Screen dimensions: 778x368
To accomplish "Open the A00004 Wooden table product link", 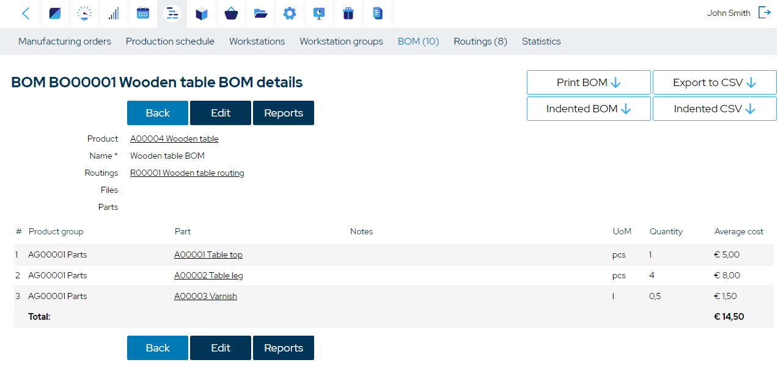I will pyautogui.click(x=174, y=139).
